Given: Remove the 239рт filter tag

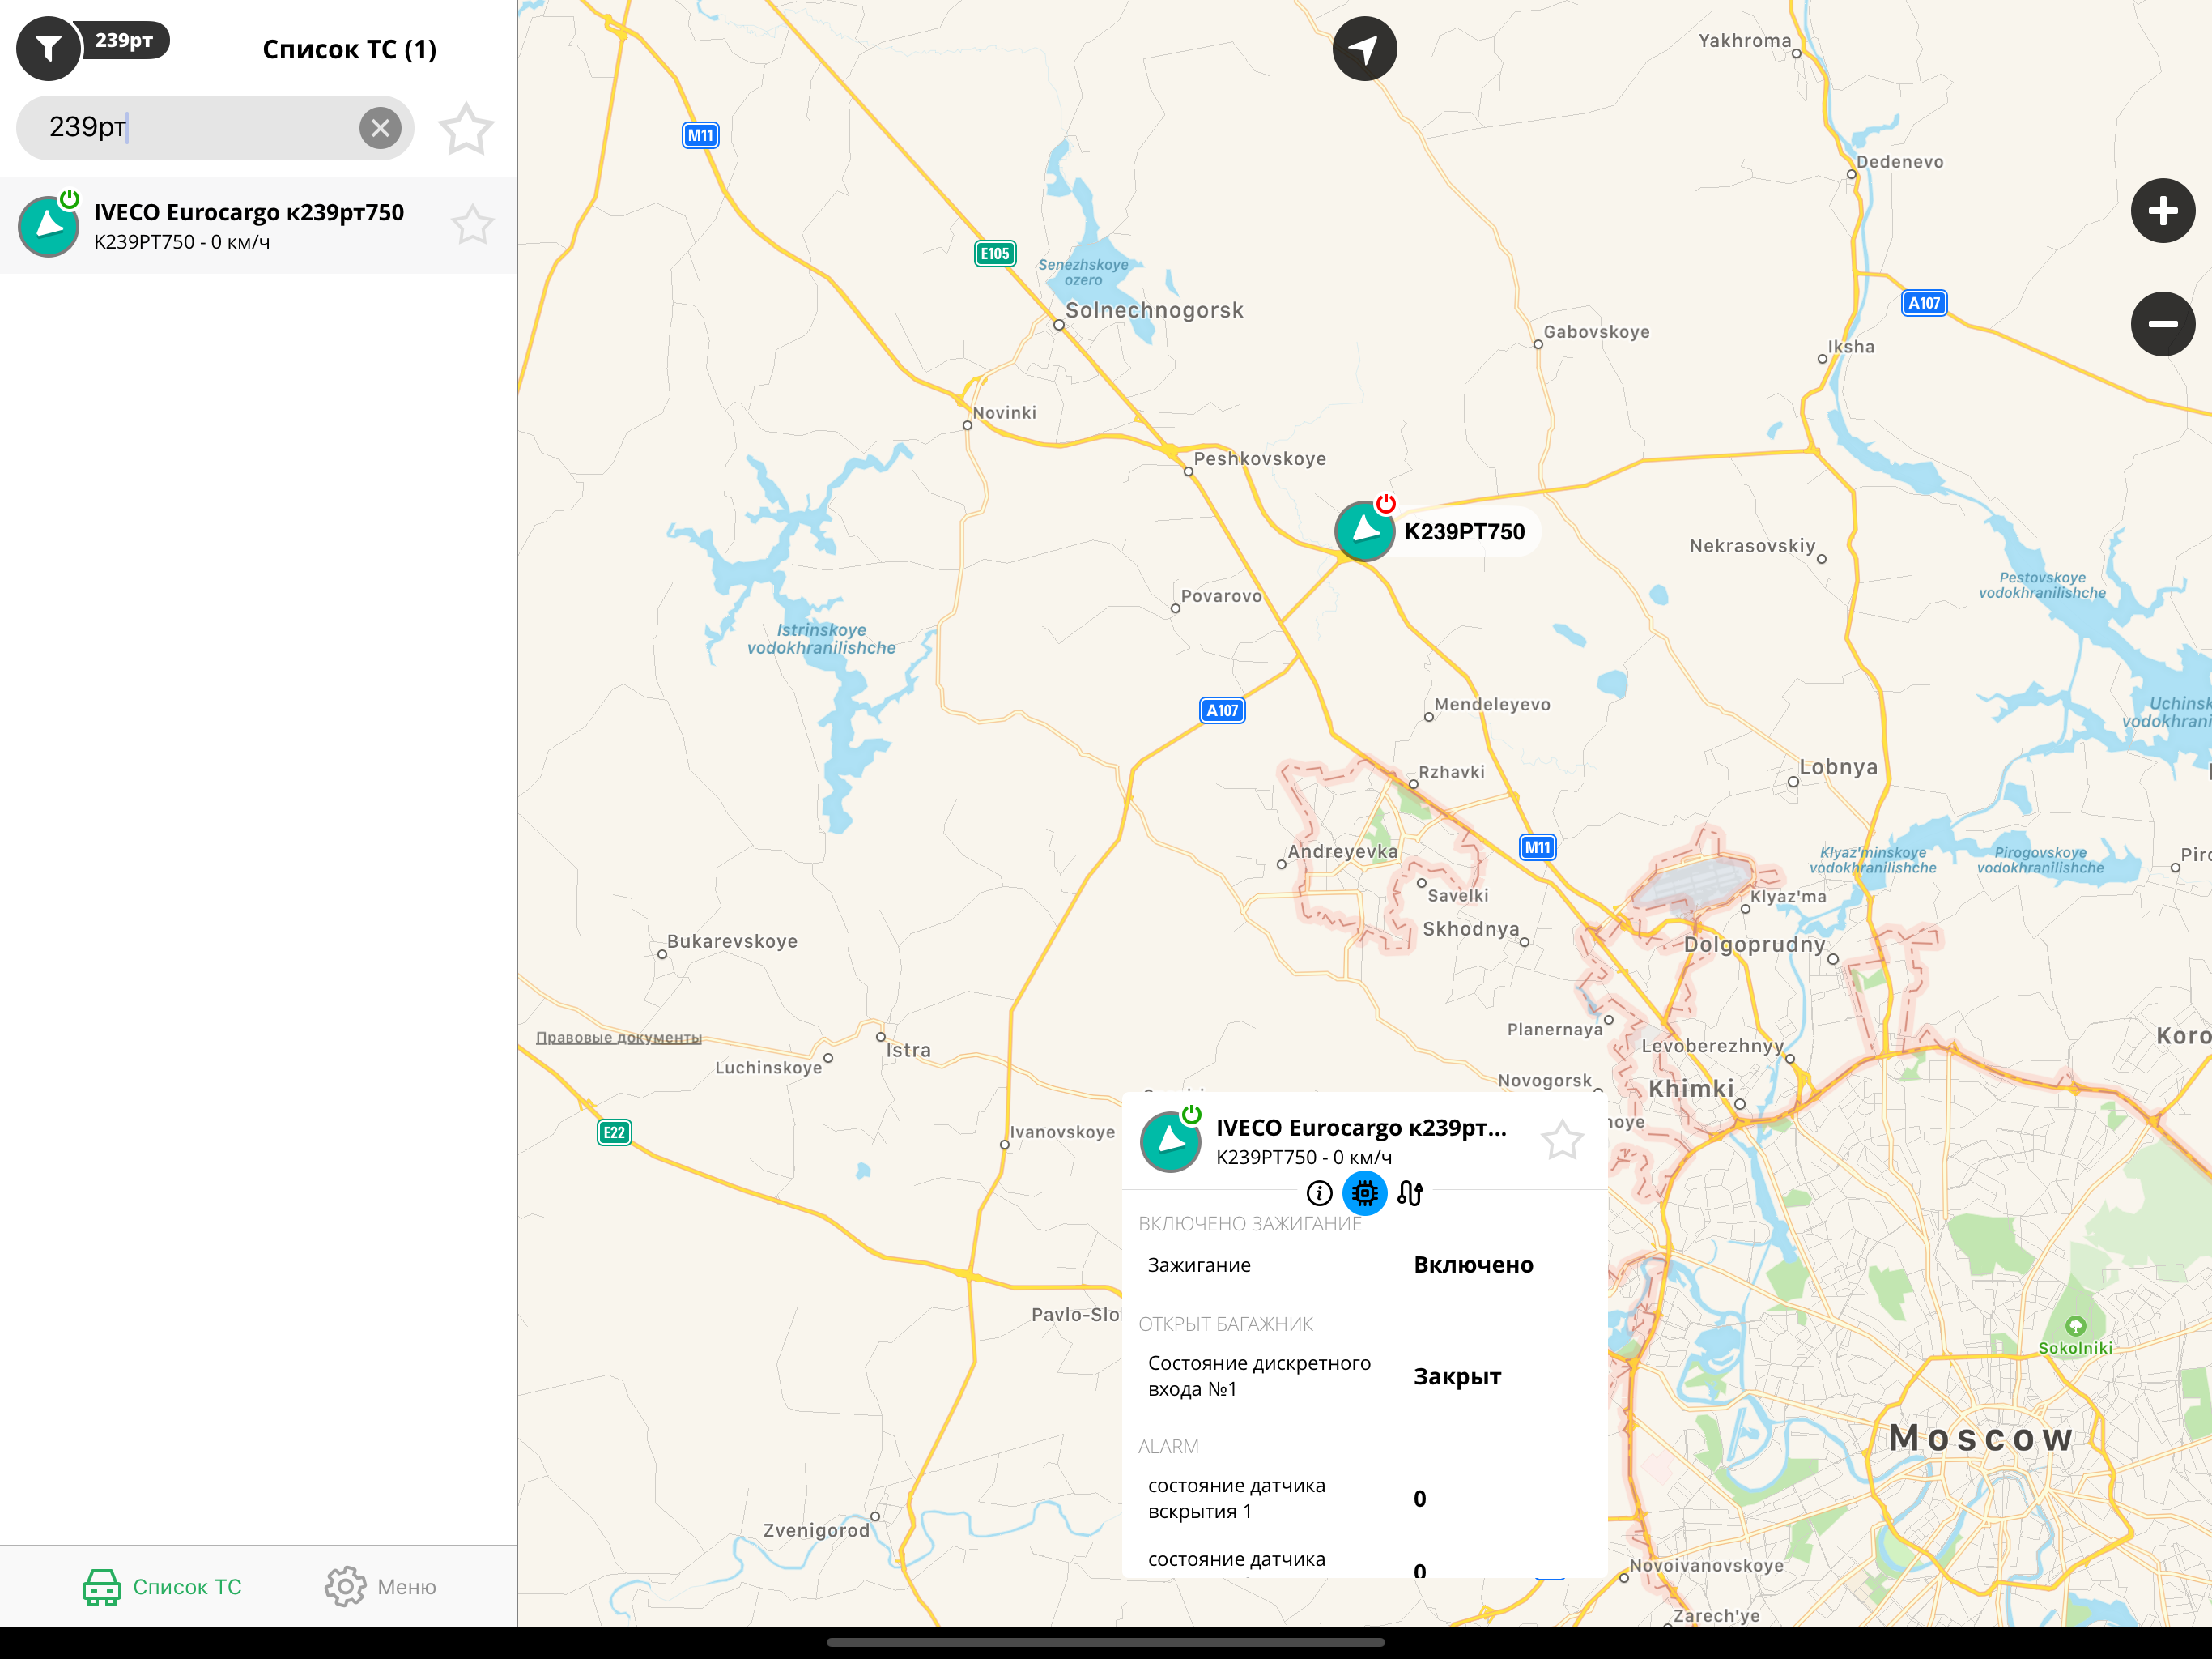Looking at the screenshot, I should pyautogui.click(x=124, y=41).
